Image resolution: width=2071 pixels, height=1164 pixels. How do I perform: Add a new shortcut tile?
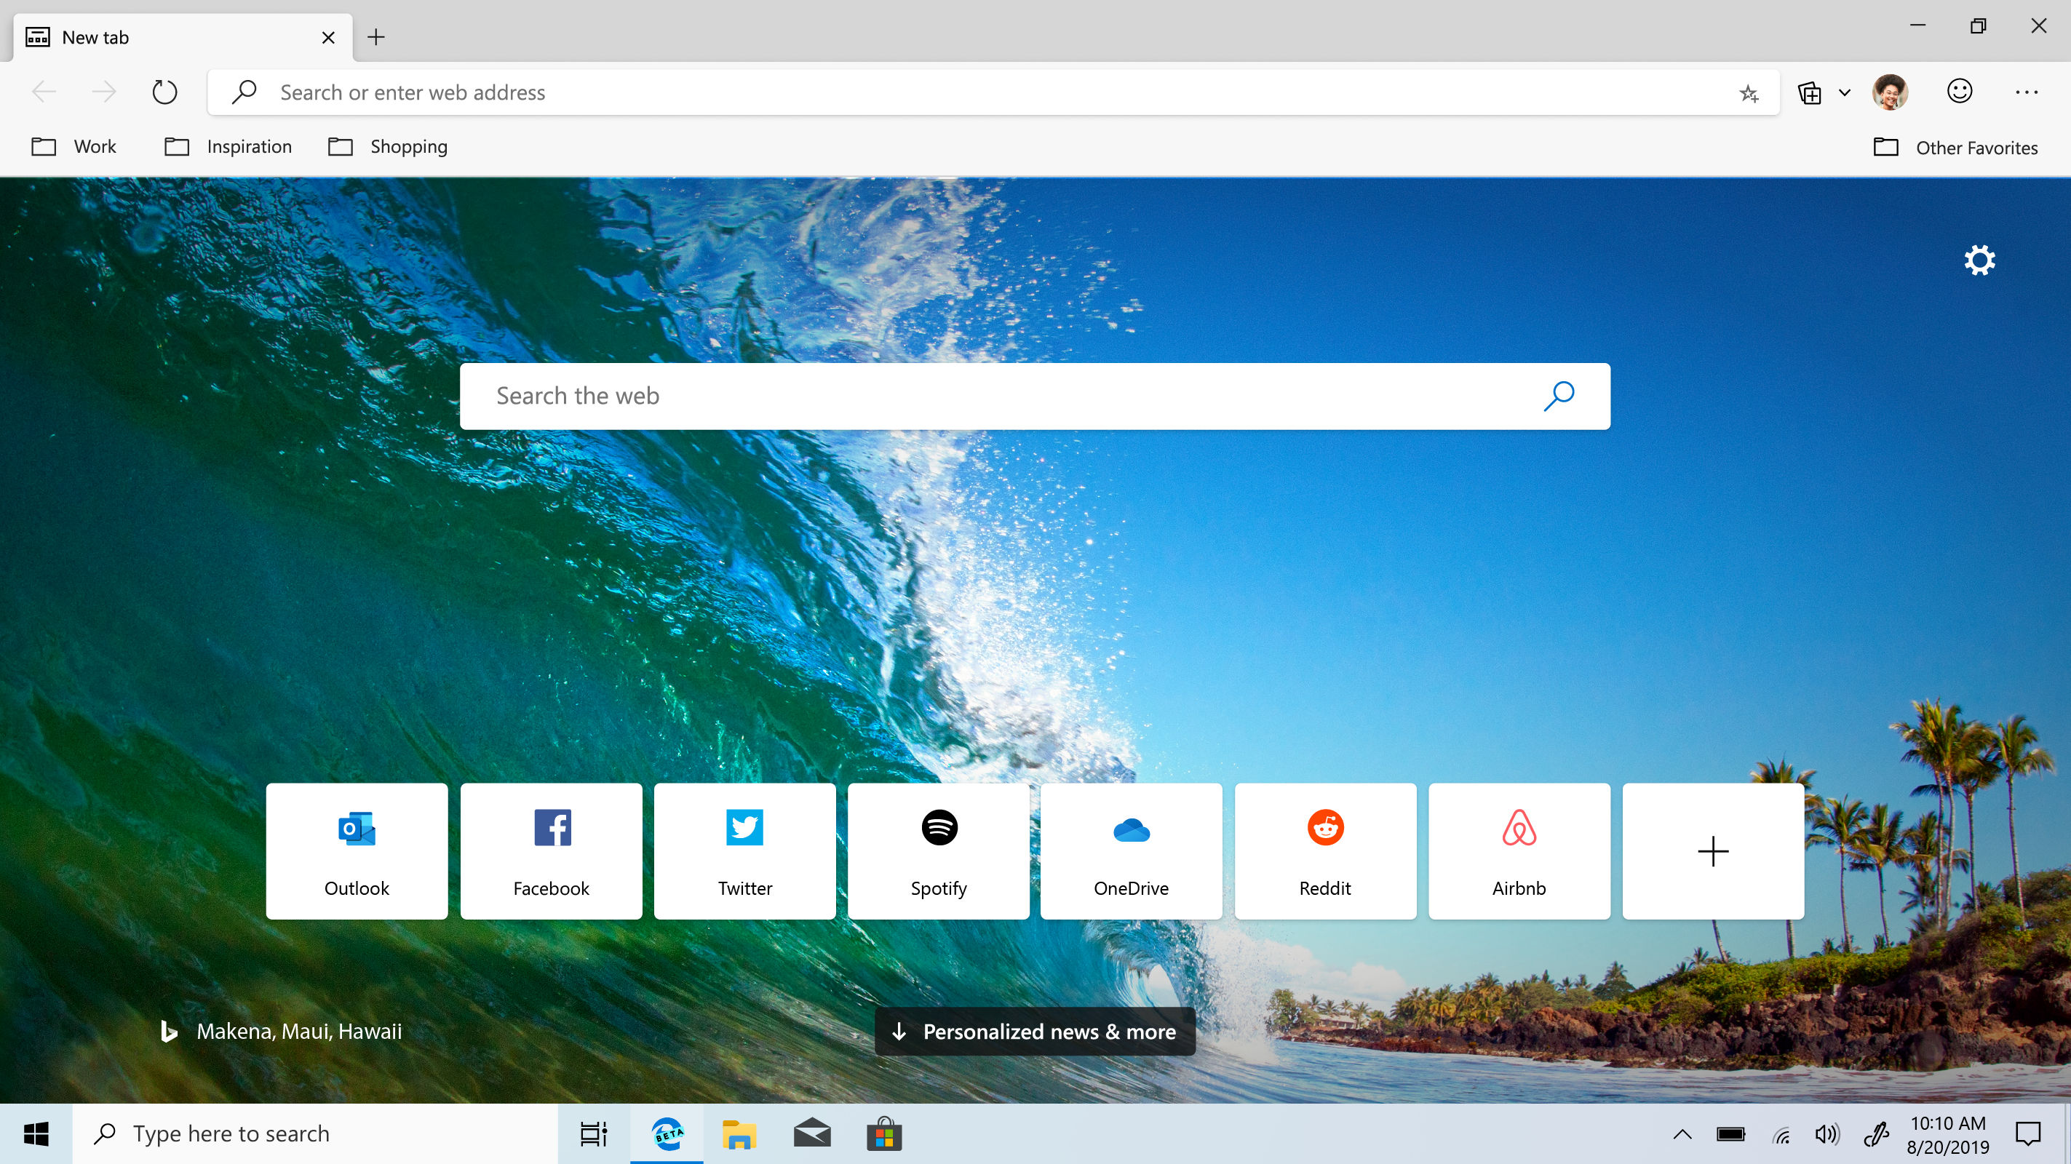click(x=1712, y=850)
